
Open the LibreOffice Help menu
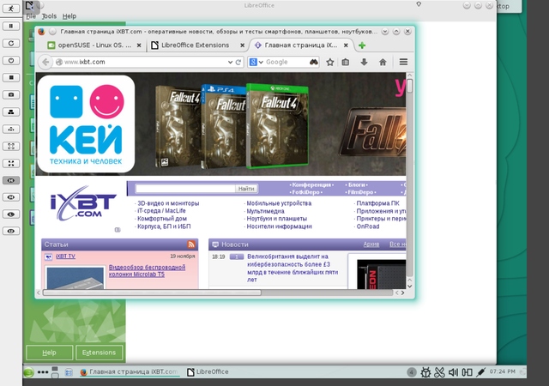(x=69, y=16)
